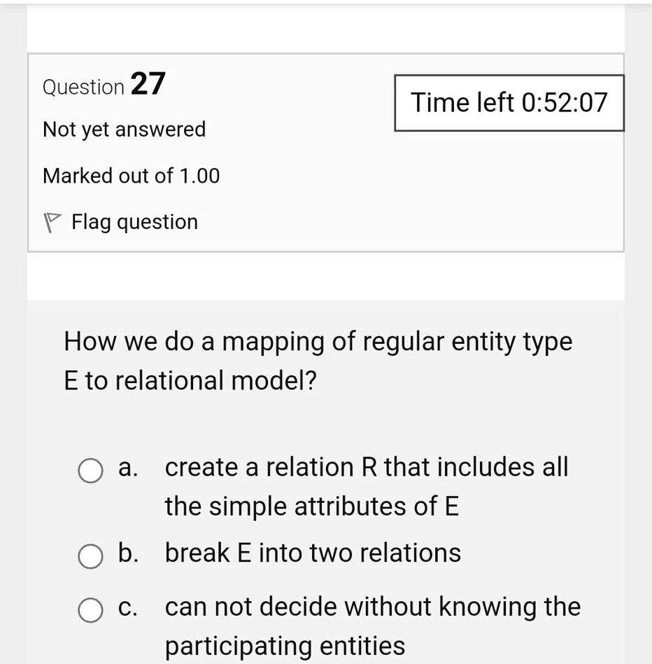Viewport: 652px width, 664px height.
Task: Click the label letter 'c.' of third option
Action: coord(127,607)
